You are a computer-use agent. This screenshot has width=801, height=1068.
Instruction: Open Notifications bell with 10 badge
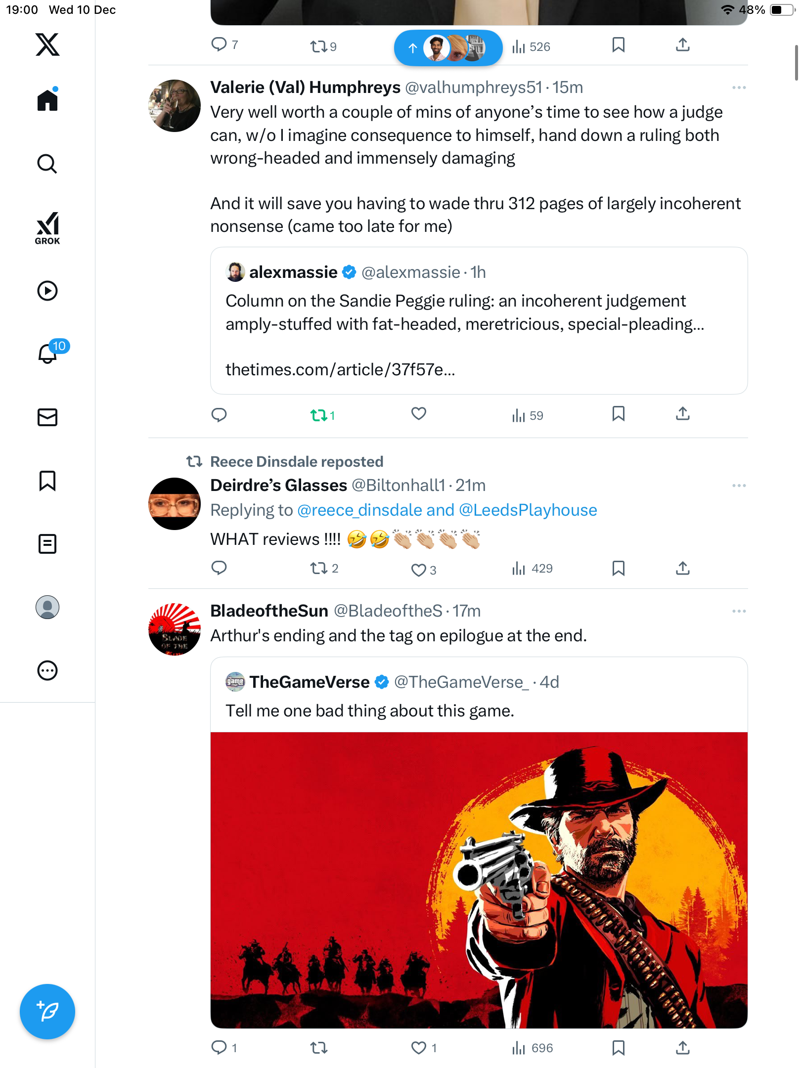click(x=48, y=353)
